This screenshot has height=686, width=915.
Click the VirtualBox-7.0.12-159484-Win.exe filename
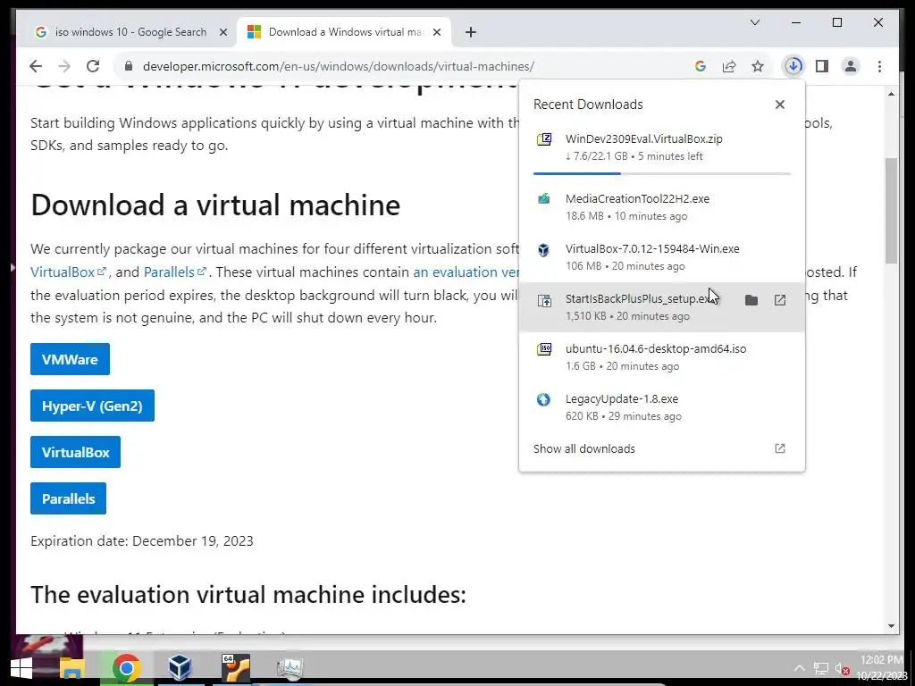click(x=652, y=248)
